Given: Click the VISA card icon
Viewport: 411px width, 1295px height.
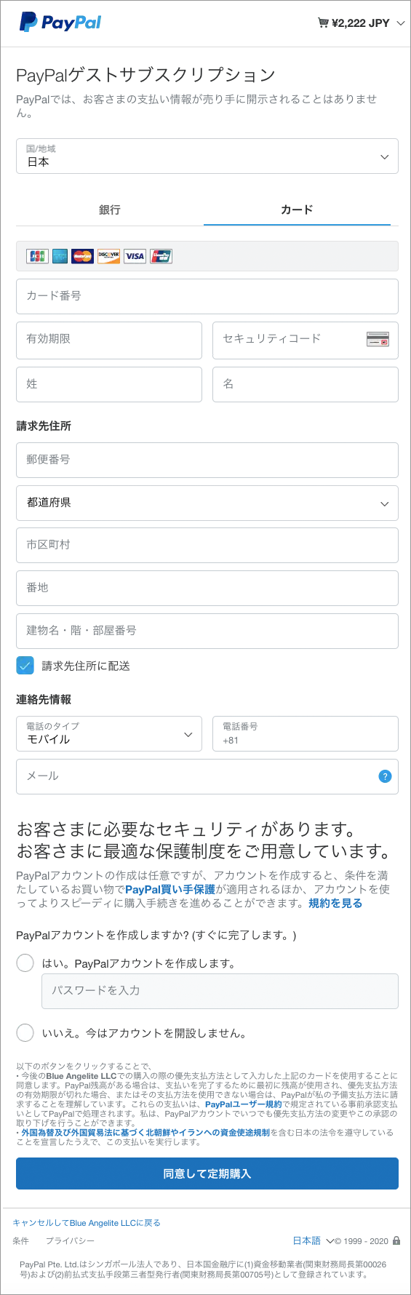Looking at the screenshot, I should click(x=135, y=256).
